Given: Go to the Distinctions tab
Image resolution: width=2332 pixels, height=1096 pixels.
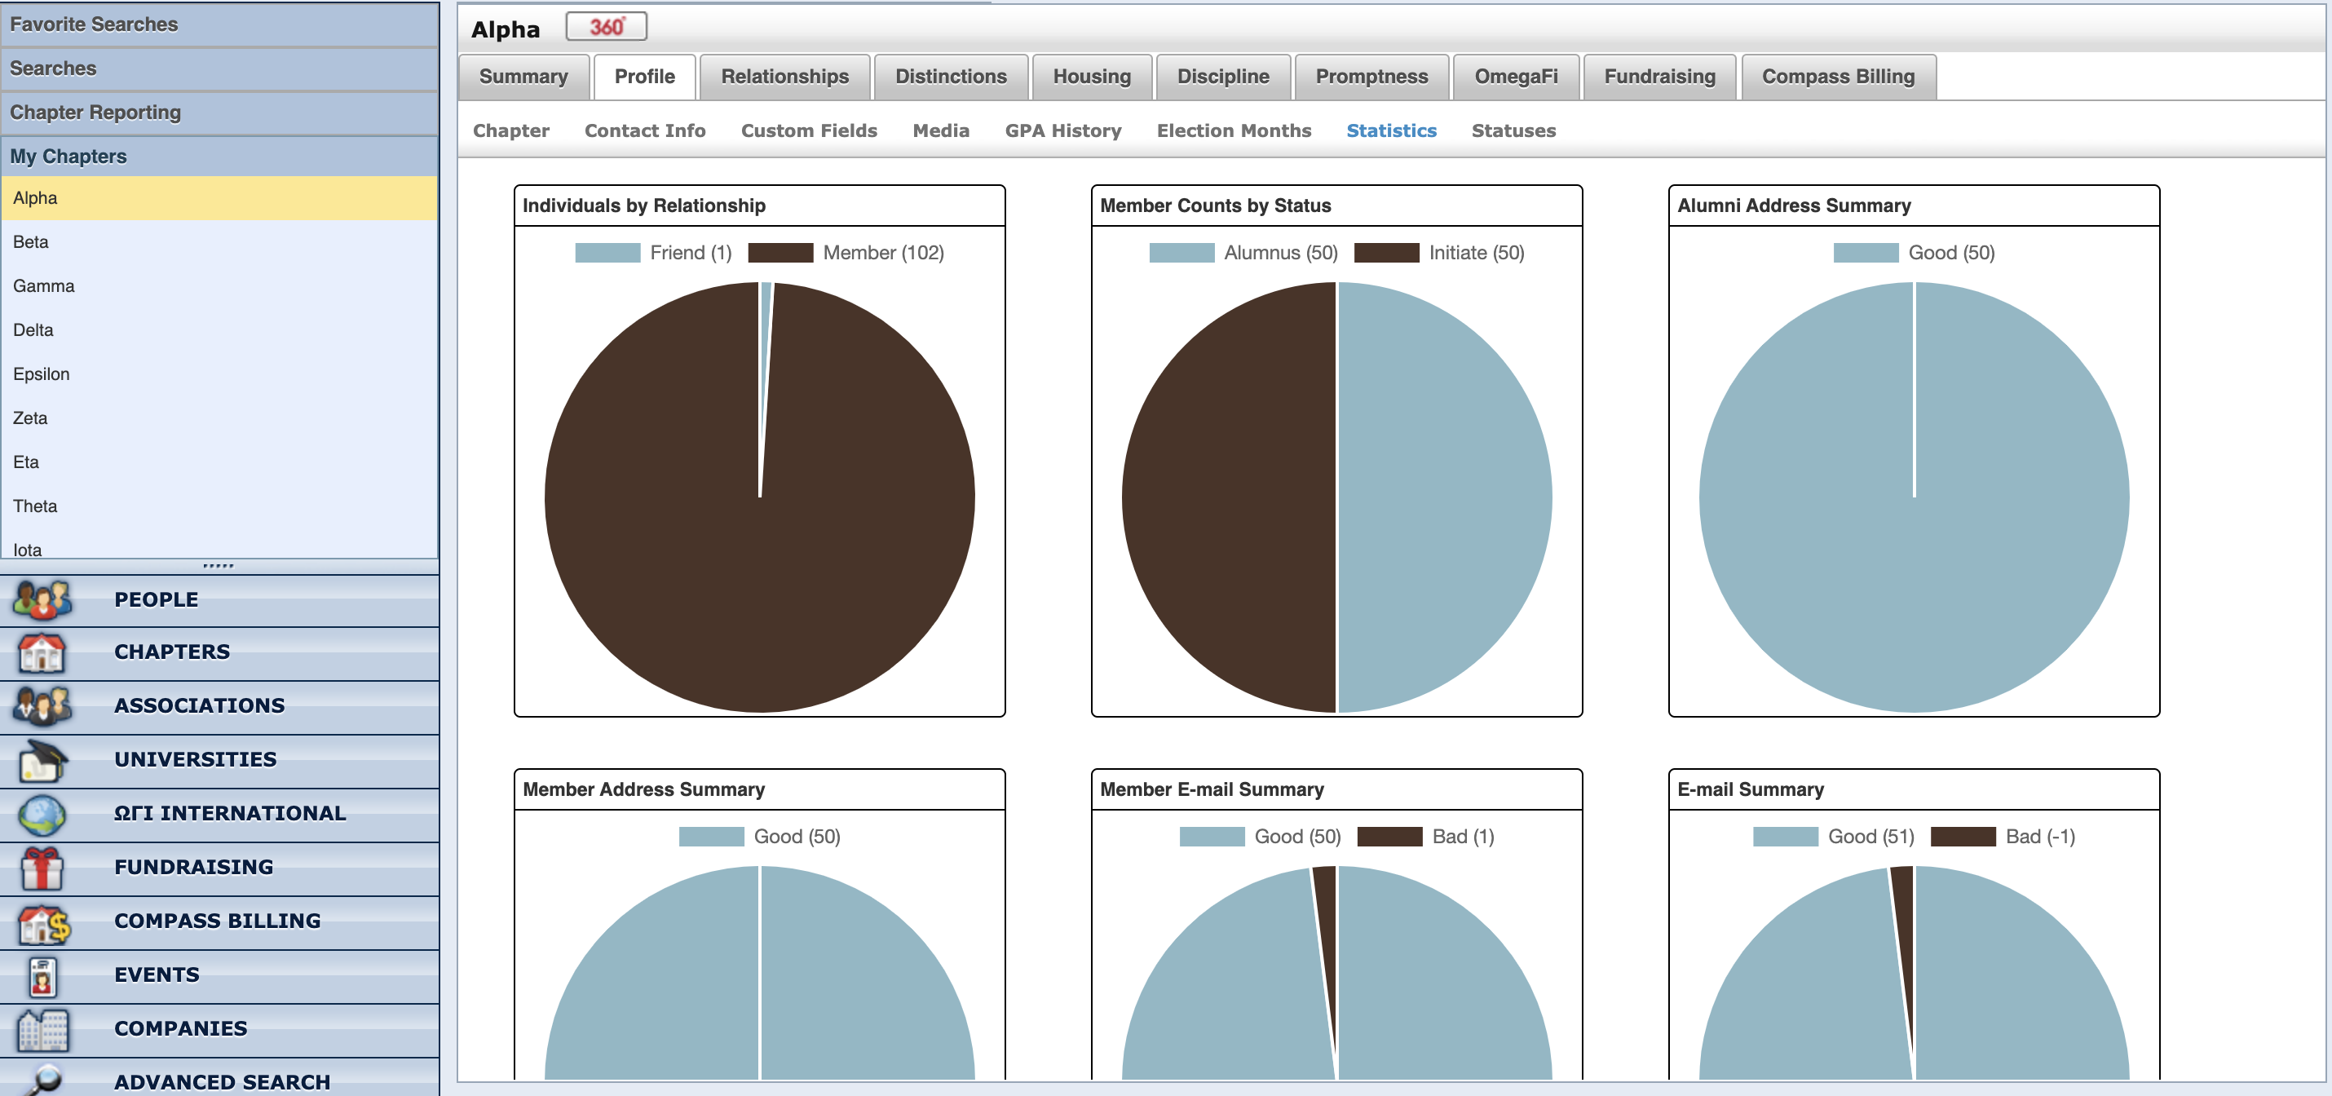Looking at the screenshot, I should [951, 77].
